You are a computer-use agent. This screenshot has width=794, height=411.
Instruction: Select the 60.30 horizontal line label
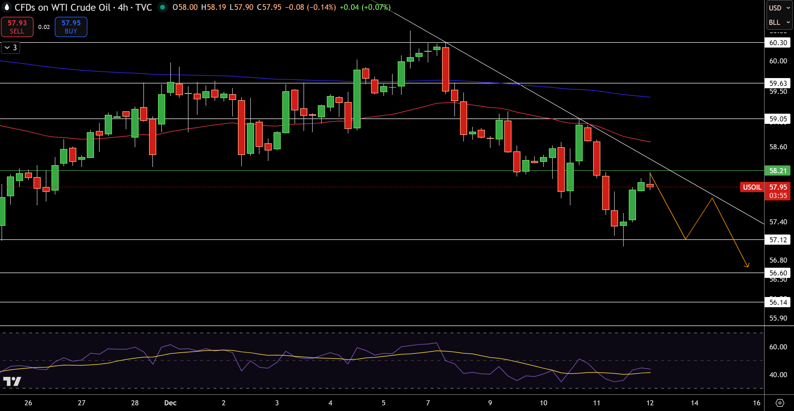[x=777, y=42]
